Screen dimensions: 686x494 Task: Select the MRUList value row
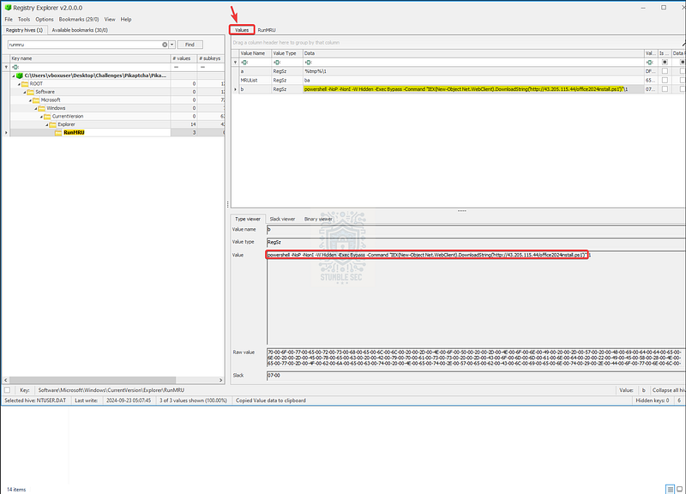(460, 80)
